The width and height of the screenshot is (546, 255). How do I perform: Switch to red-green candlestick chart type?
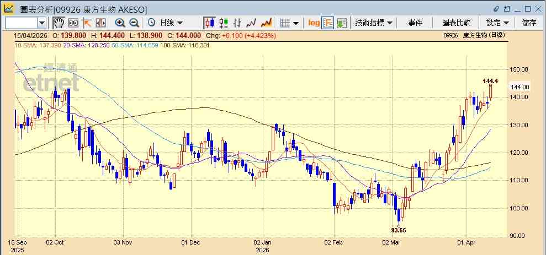click(224, 23)
